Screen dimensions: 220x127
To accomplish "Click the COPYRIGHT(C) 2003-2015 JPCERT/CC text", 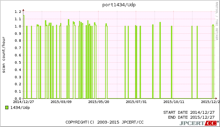I will 104,122.
